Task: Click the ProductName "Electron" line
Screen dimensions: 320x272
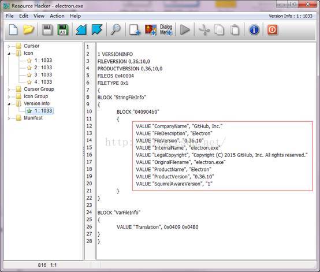Action: coord(173,169)
